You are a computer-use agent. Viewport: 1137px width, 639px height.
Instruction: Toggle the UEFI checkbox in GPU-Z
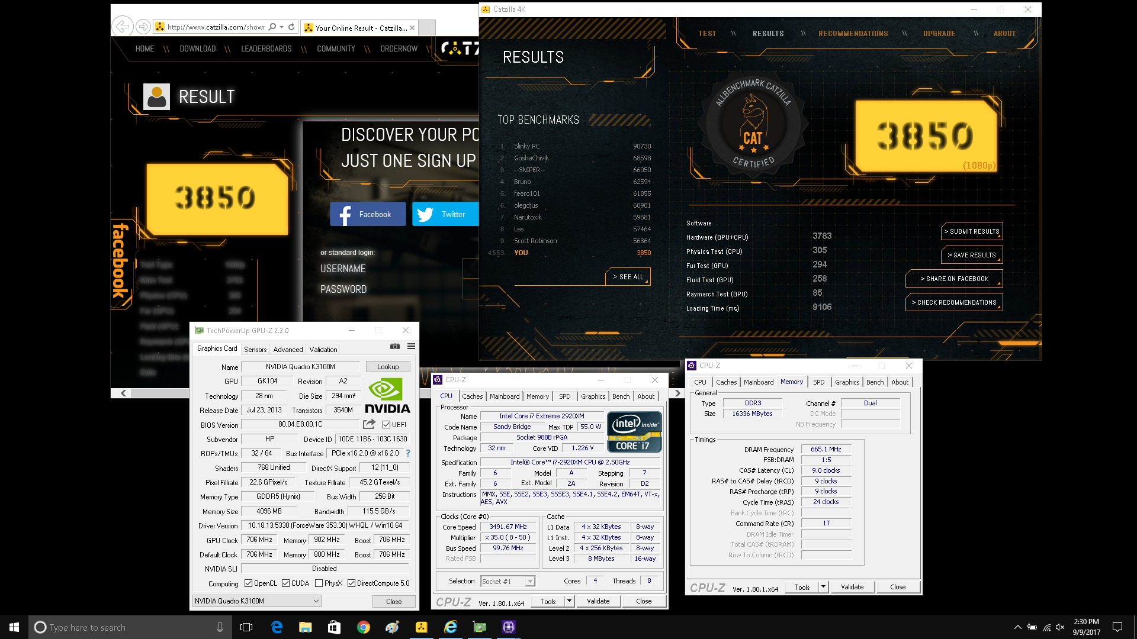coord(386,424)
